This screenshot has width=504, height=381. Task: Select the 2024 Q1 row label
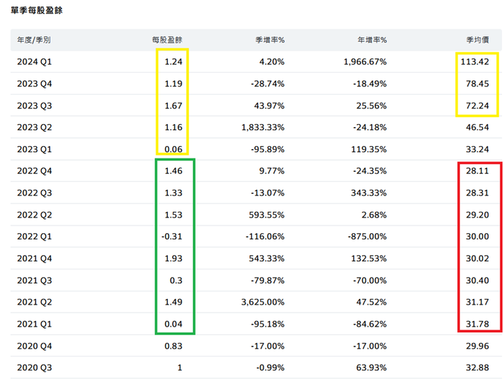[x=34, y=62]
